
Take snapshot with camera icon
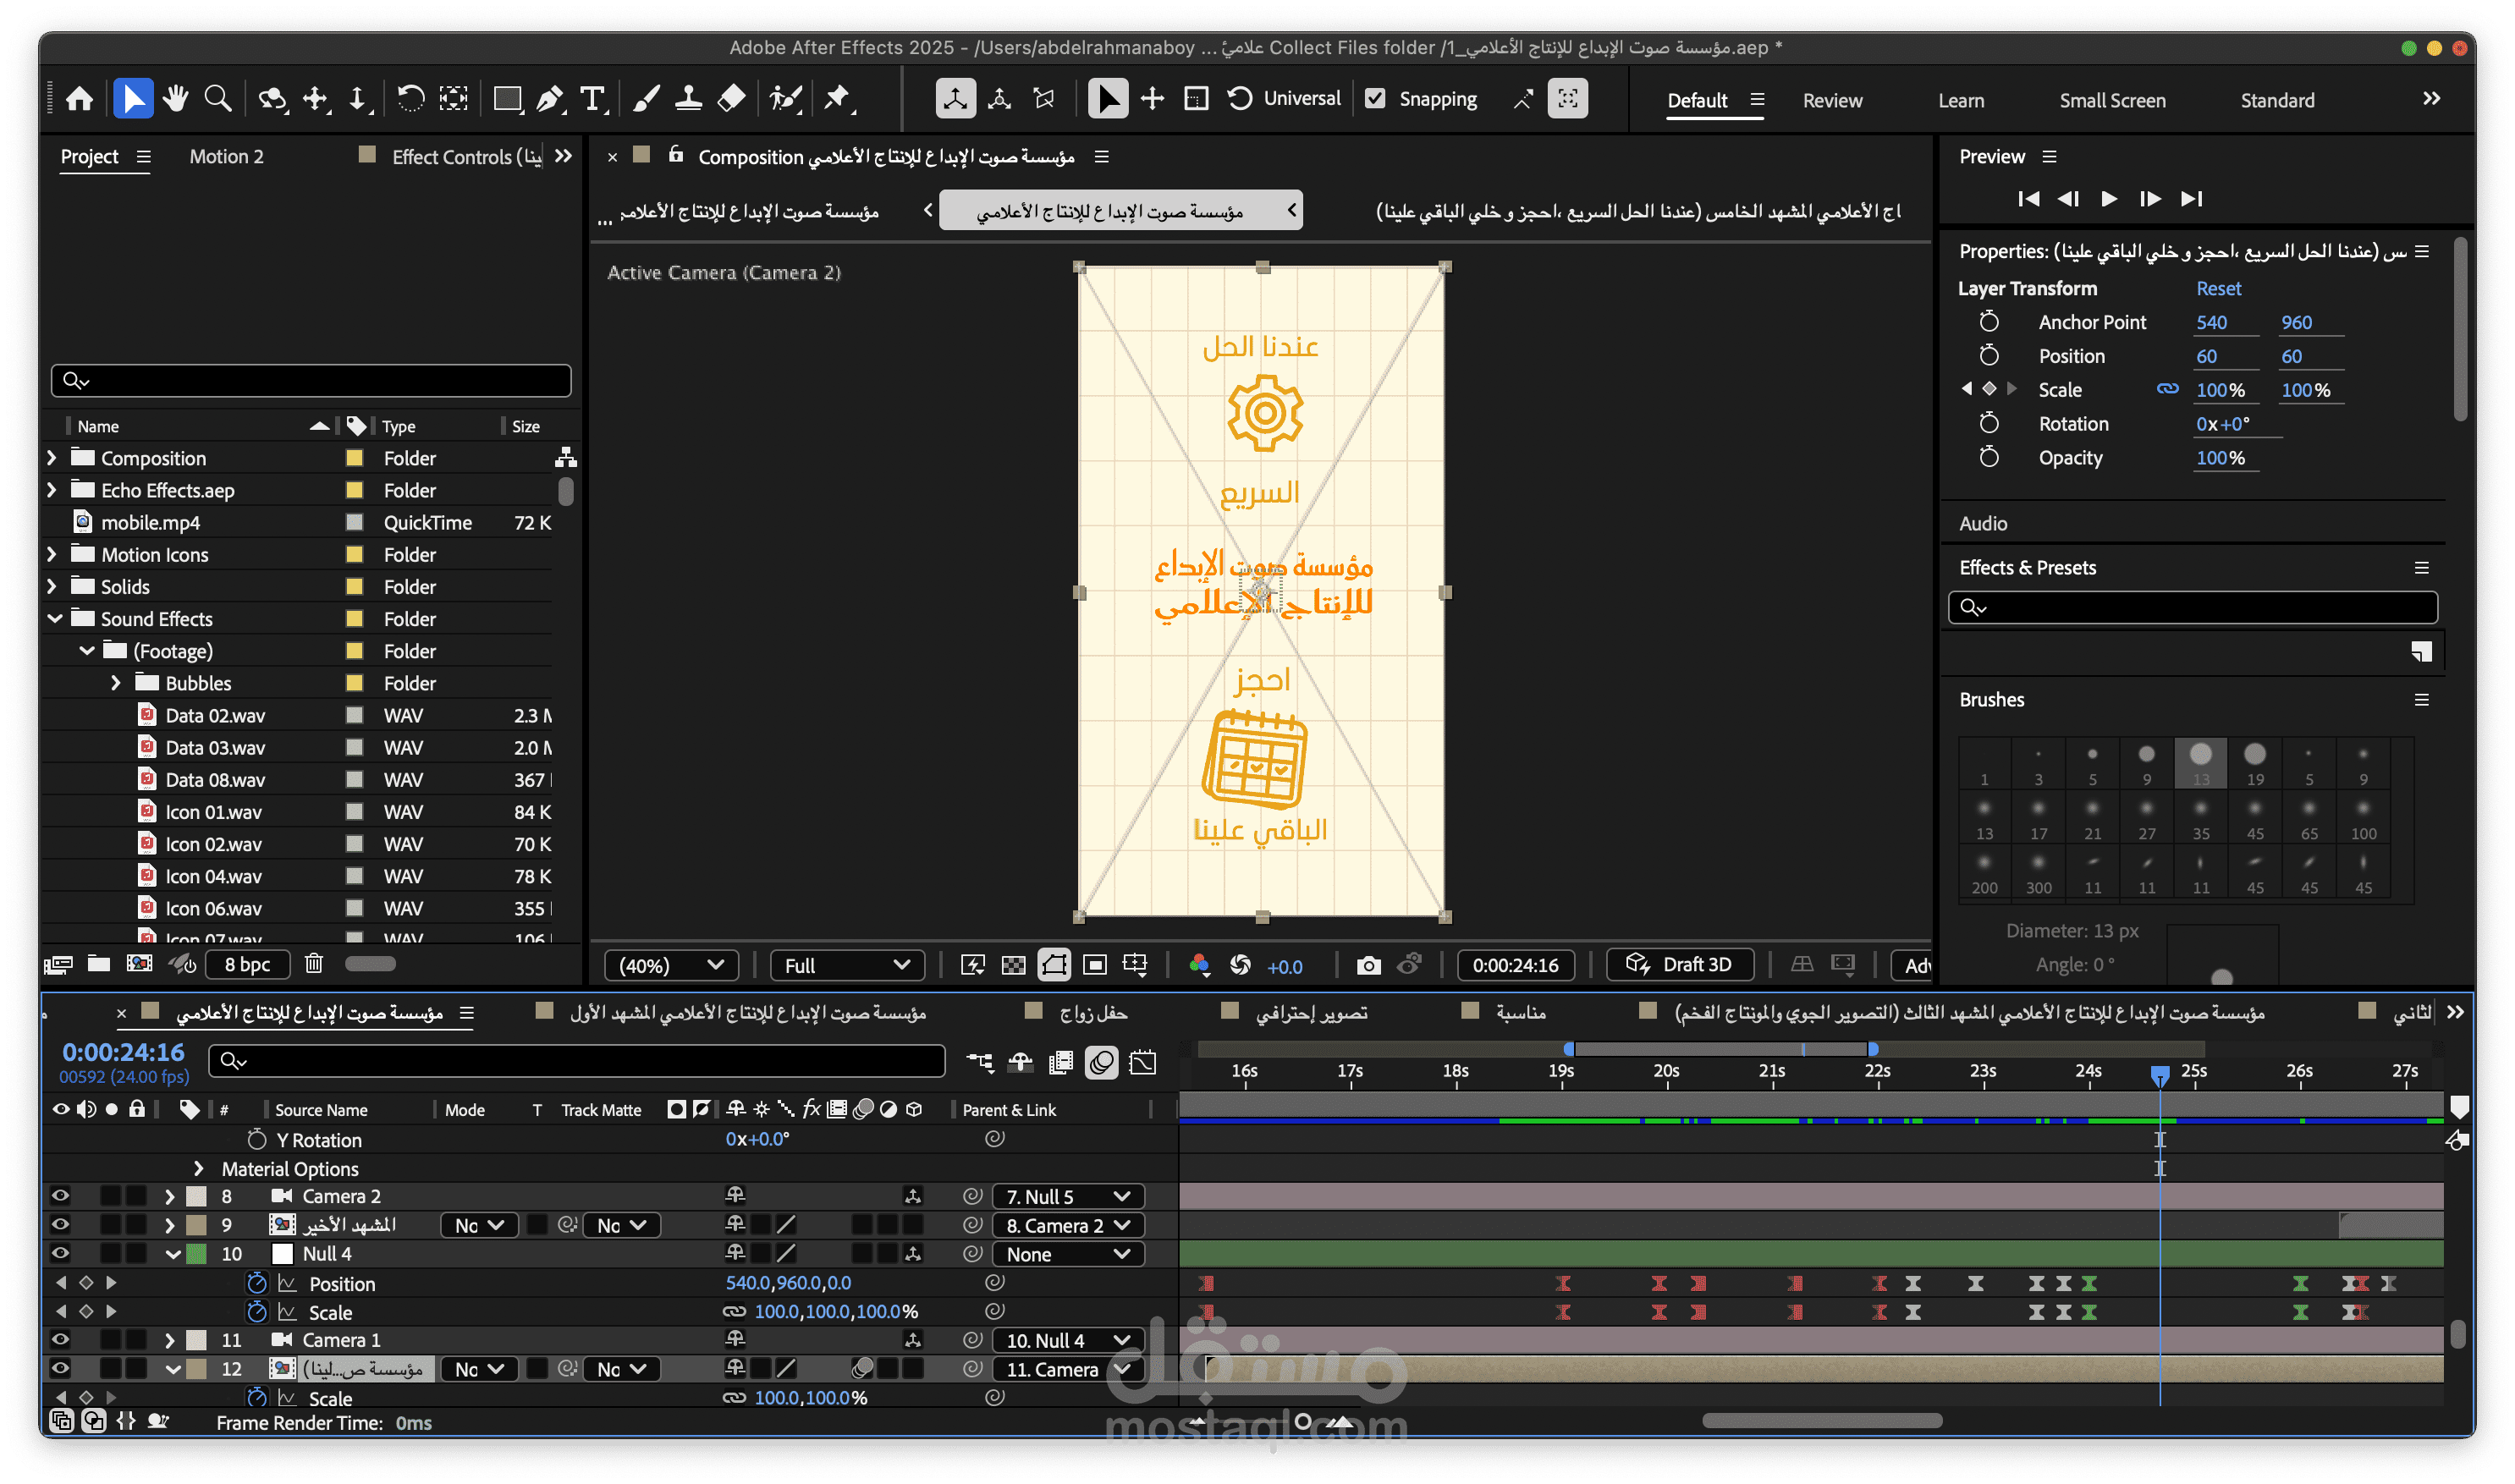coord(1368,965)
